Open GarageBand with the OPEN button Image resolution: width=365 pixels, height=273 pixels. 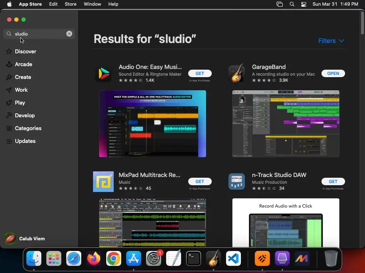[x=333, y=73]
